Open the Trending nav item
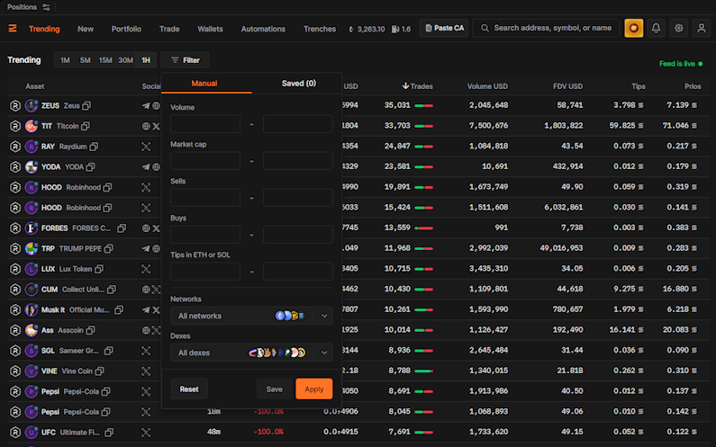The image size is (716, 447). pos(44,29)
